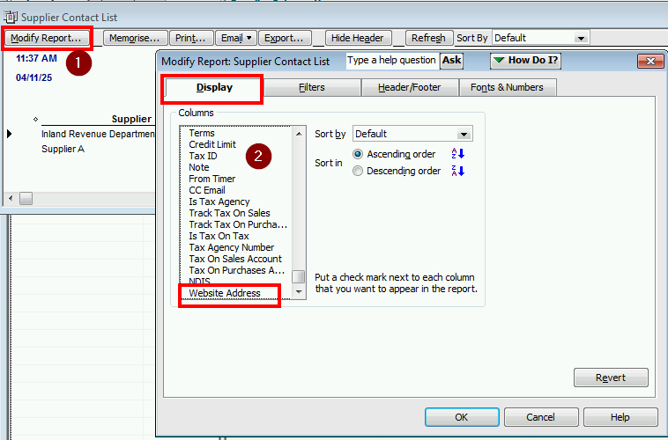668x440 pixels.
Task: Open the Header/Footer tab
Action: [x=410, y=88]
